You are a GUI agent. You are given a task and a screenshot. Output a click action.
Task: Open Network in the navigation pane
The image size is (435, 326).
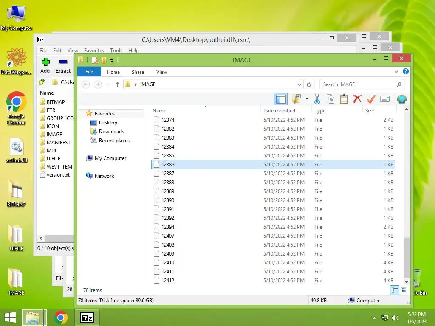coord(104,176)
